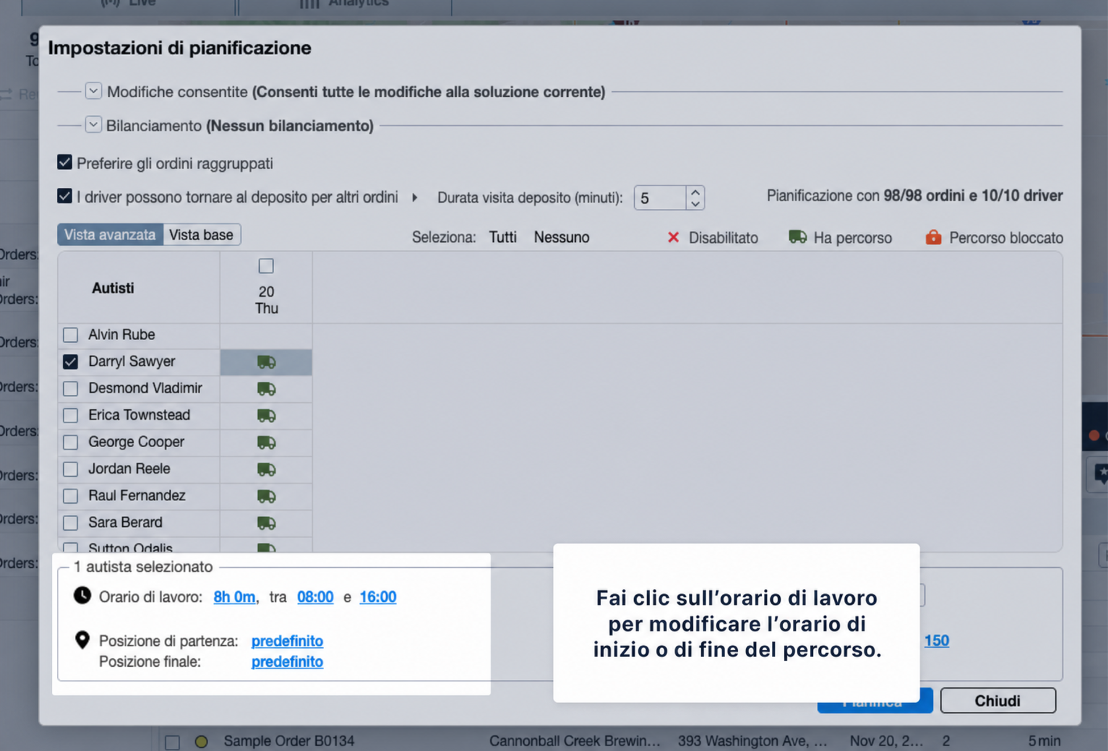Viewport: 1108px width, 751px height.
Task: Deselect all drivers with Nessuno
Action: 561,237
